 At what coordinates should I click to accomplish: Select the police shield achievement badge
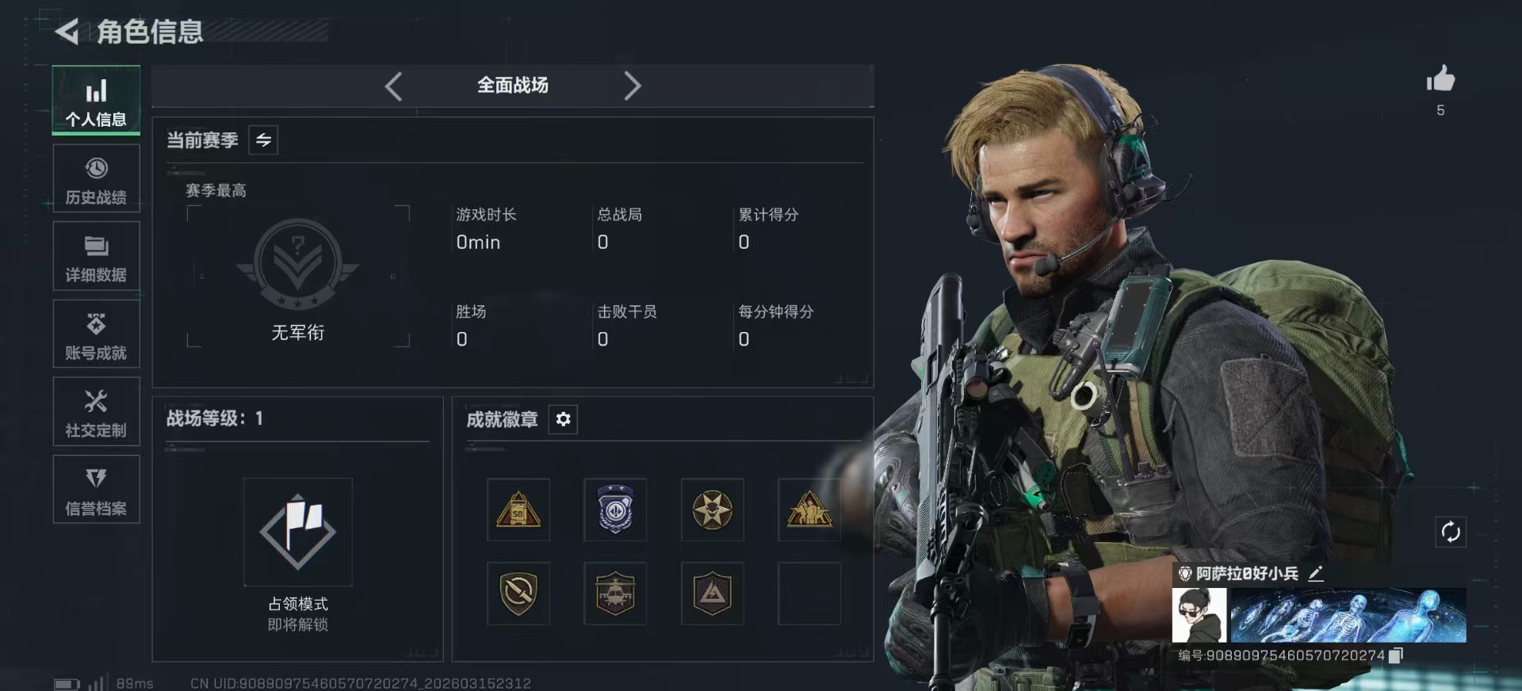point(615,510)
